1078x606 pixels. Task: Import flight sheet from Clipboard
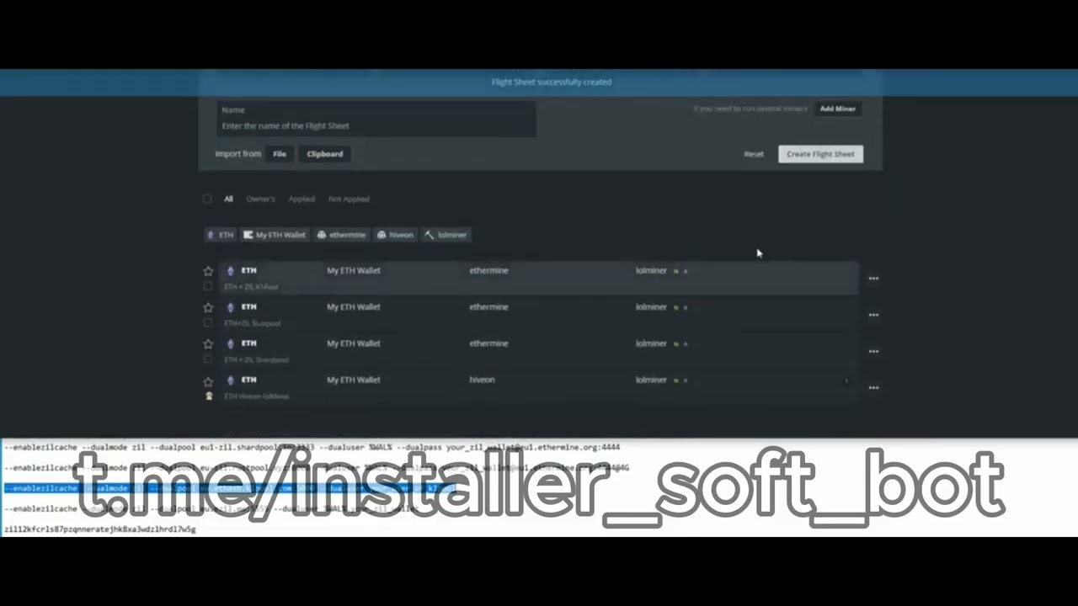pos(325,154)
